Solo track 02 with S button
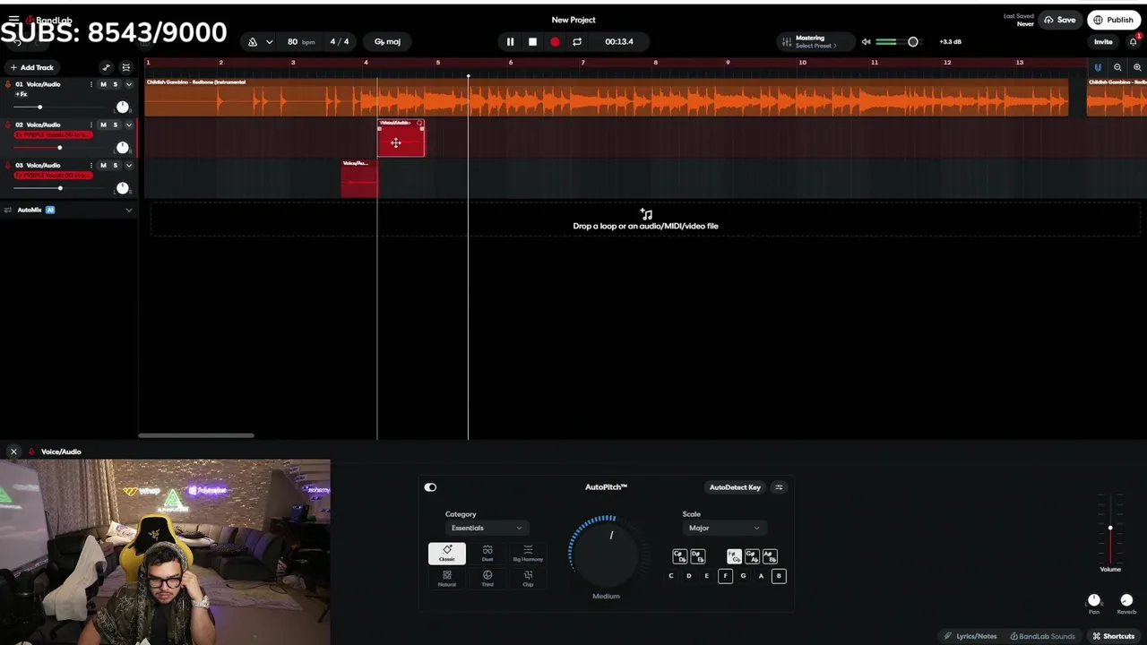The width and height of the screenshot is (1147, 645). pos(115,125)
